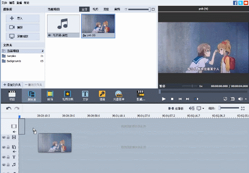This screenshot has height=173, width=249.
Task: Select the overlay track icon
Action: coord(14,147)
